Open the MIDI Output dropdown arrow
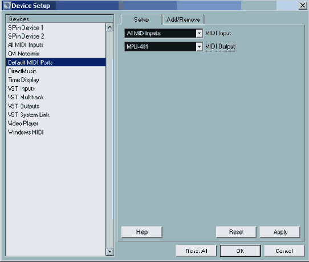 click(x=199, y=47)
